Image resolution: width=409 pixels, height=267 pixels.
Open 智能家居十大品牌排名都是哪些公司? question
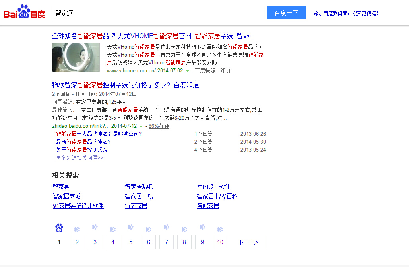(x=99, y=134)
